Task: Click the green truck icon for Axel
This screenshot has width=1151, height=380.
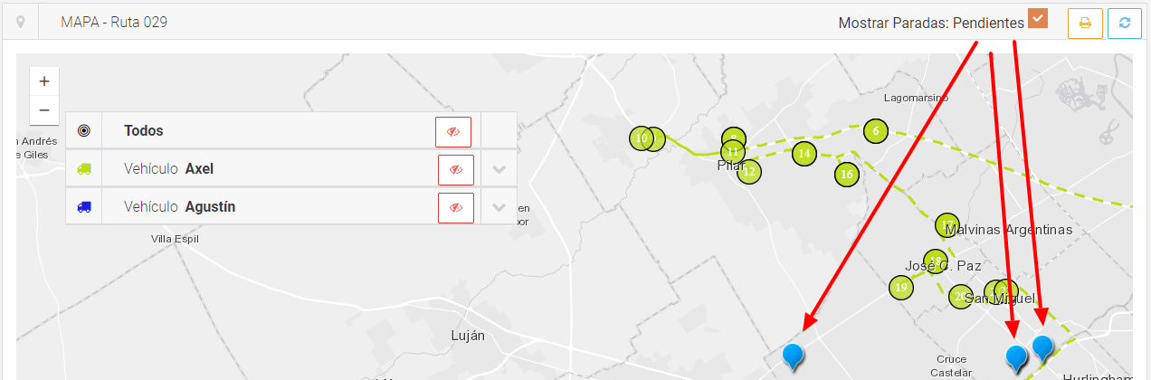Action: (84, 169)
